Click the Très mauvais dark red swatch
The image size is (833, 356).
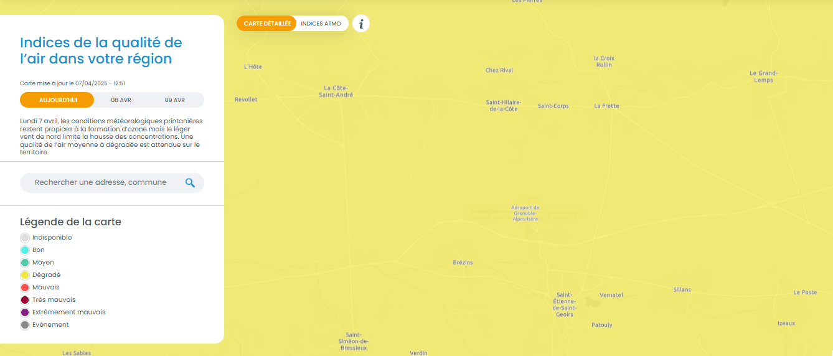pos(25,300)
